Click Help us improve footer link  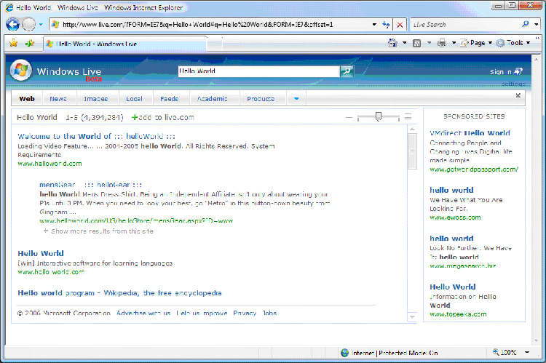coord(202,313)
